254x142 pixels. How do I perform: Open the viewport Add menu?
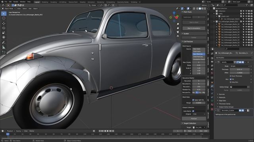pos(30,9)
